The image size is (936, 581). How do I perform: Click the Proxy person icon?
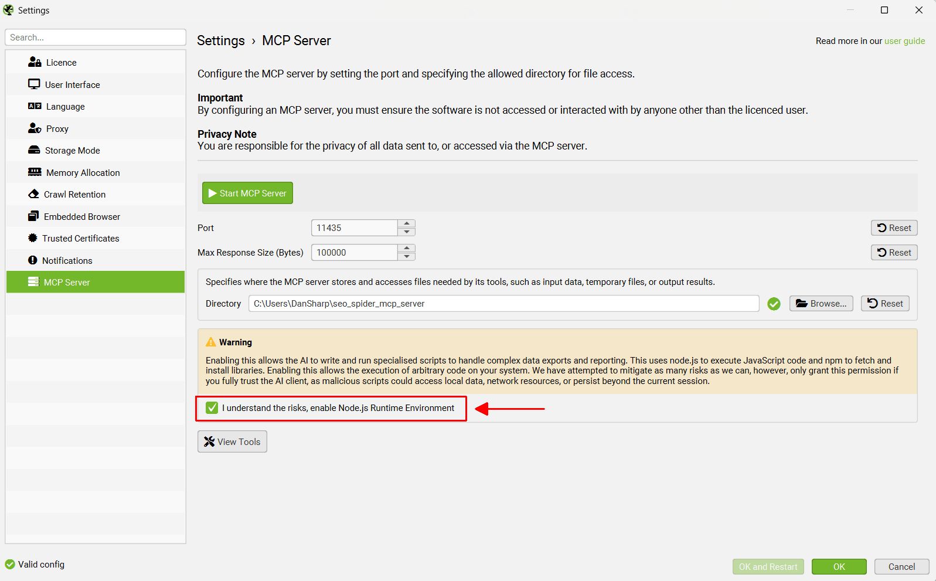pos(35,128)
